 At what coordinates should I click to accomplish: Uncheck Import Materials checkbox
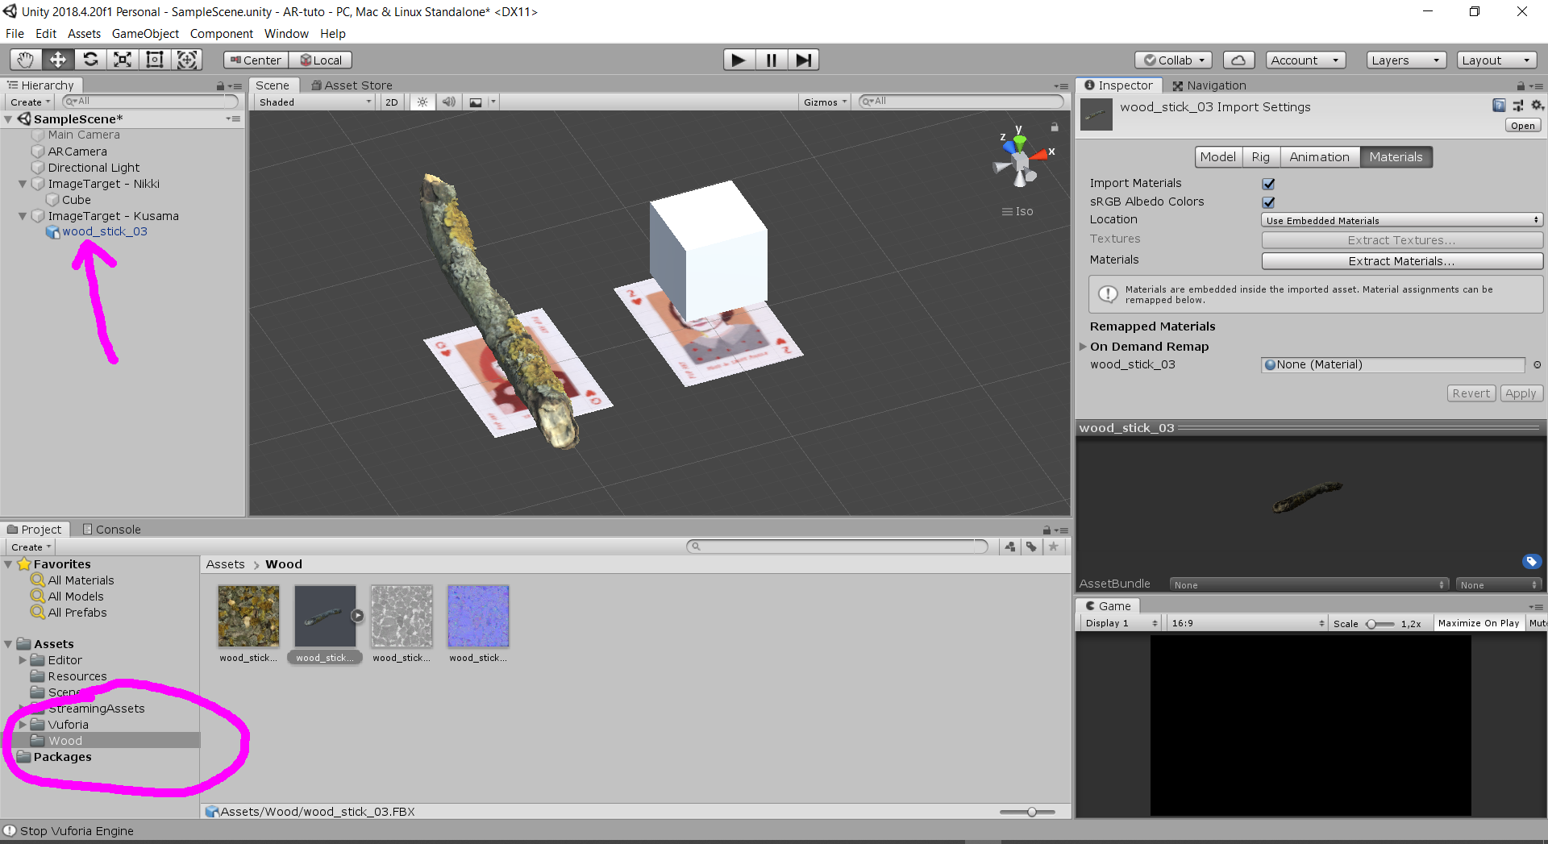click(x=1268, y=184)
